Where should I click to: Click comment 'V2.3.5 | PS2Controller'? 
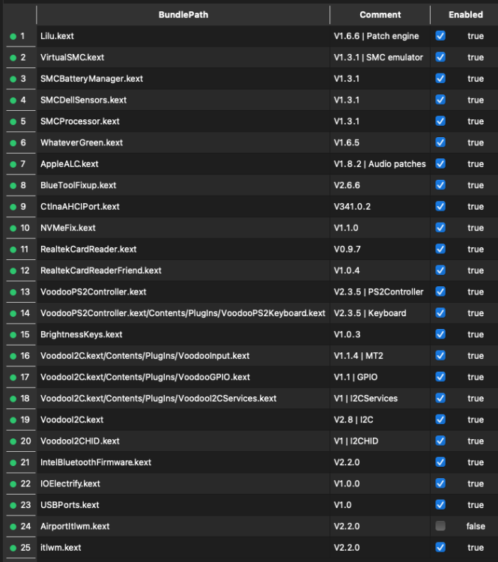point(379,291)
